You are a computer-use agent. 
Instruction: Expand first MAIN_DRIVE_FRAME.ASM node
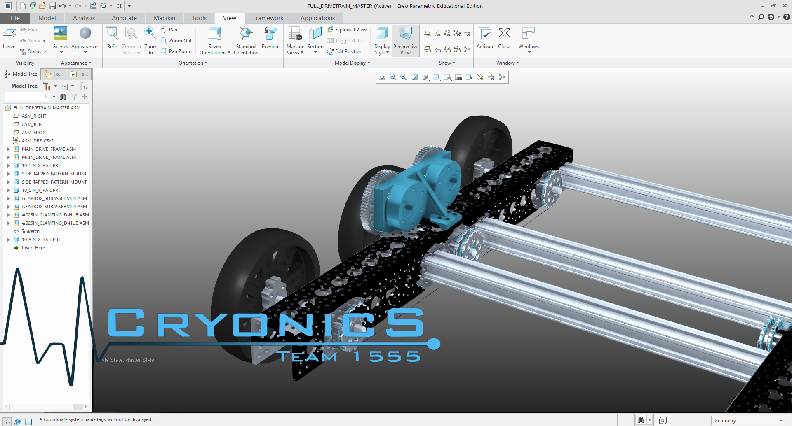pos(9,149)
